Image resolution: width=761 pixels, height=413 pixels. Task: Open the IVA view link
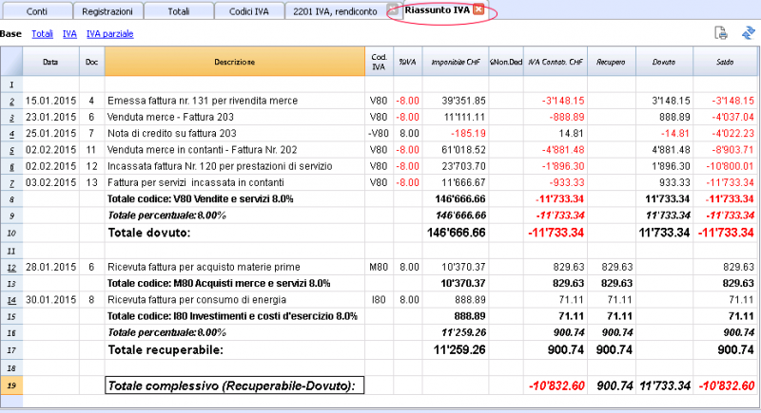tap(69, 34)
